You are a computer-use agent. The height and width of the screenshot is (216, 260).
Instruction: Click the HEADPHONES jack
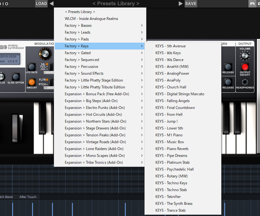(245, 82)
